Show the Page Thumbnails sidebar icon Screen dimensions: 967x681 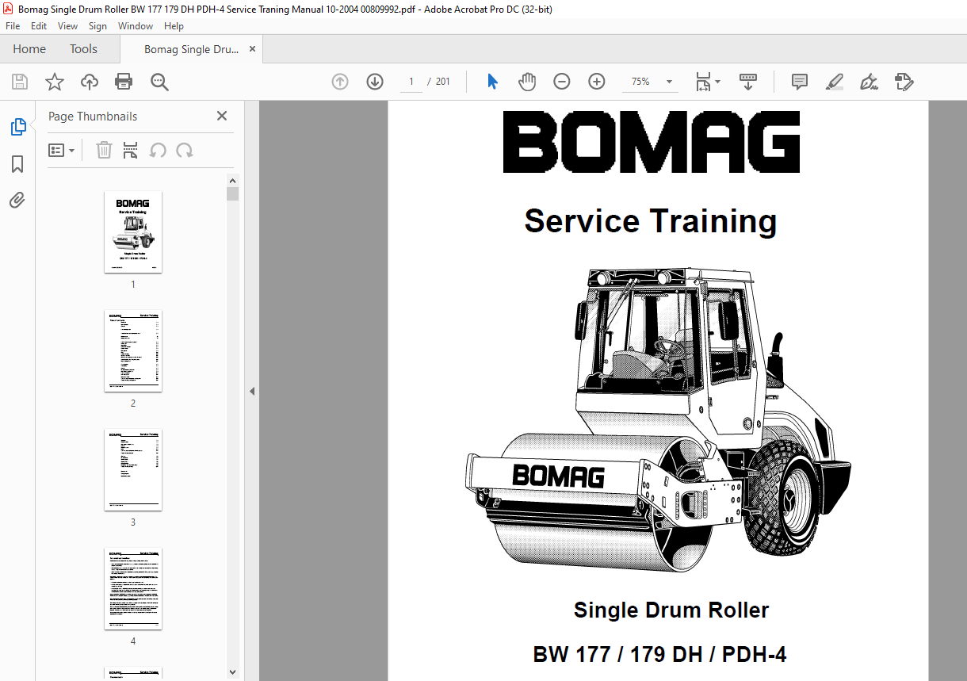pyautogui.click(x=17, y=127)
